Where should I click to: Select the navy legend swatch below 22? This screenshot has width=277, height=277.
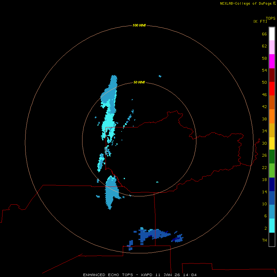tap(272, 184)
